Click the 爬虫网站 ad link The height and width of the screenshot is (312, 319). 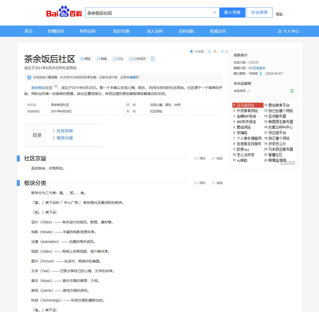pos(244,127)
